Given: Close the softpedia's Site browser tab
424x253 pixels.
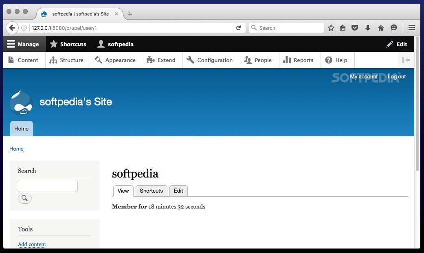Looking at the screenshot, I should click(x=116, y=14).
